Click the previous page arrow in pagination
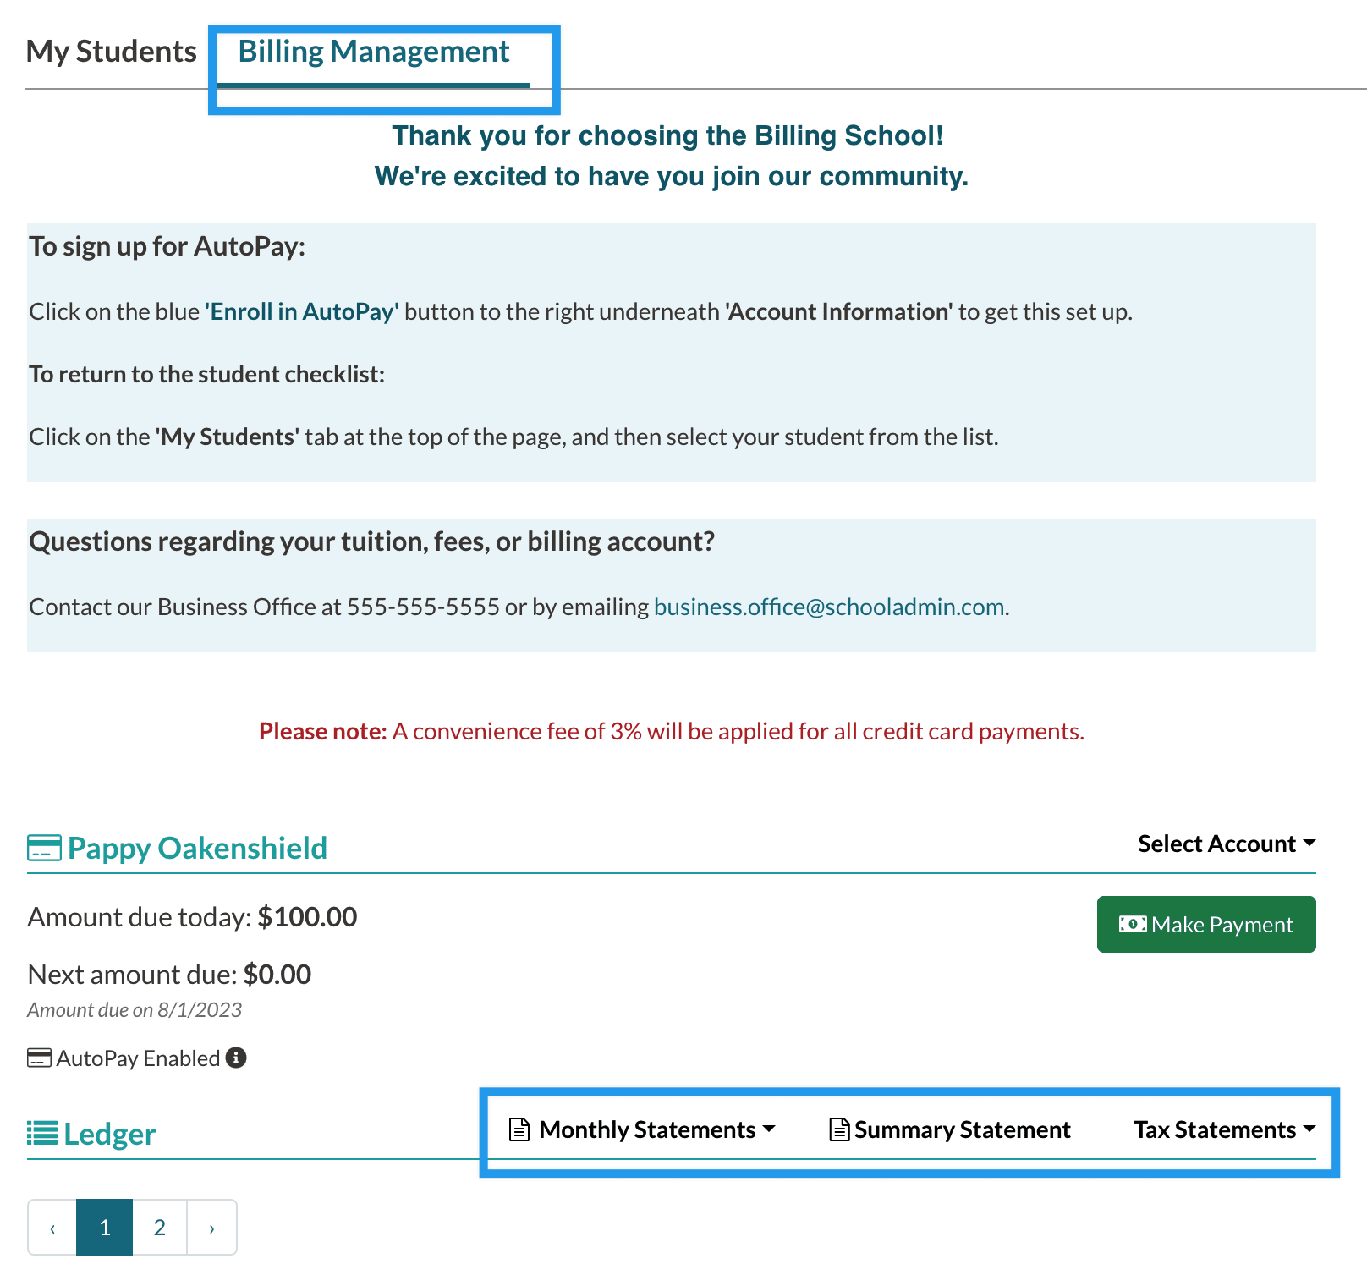Viewport: 1367px width, 1264px height. [x=52, y=1227]
